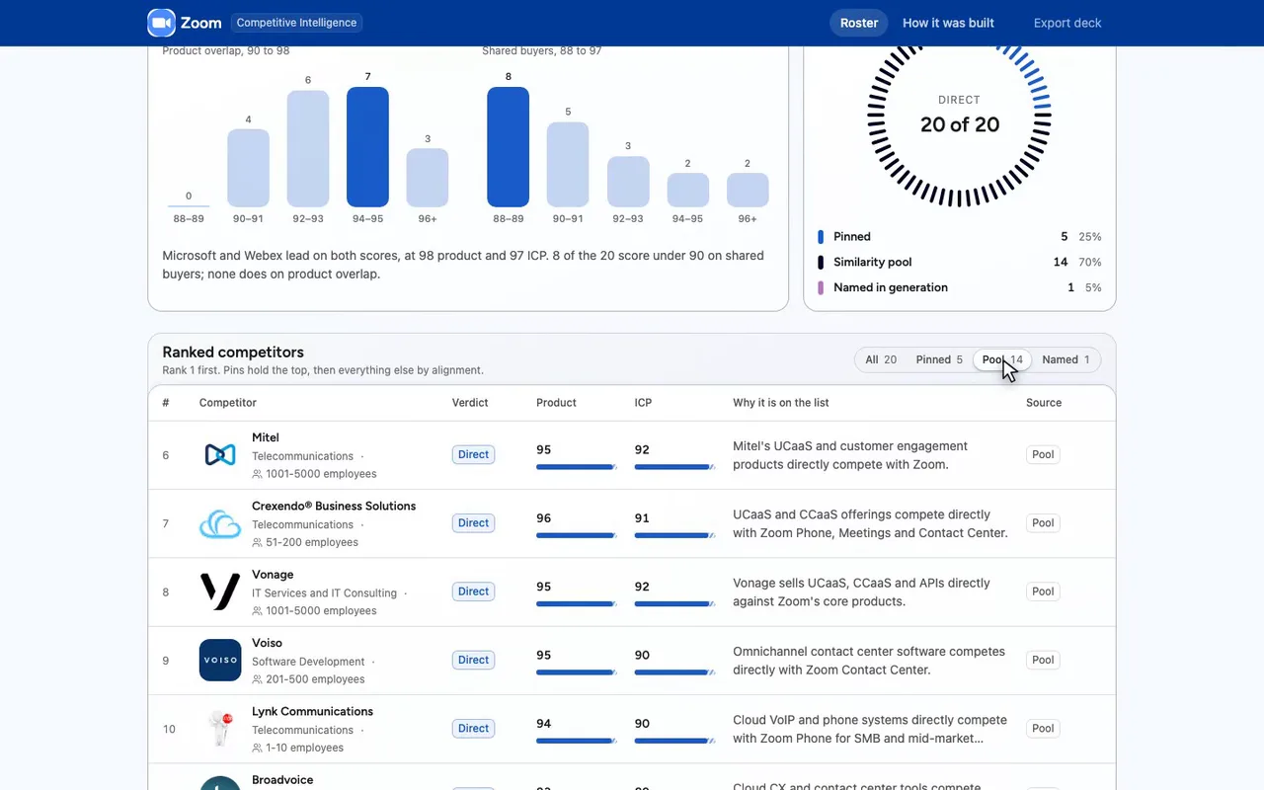Click the Broadvoice logo icon
This screenshot has width=1264, height=790.
220,783
